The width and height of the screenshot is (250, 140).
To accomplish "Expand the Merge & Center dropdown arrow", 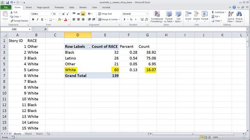I will coord(119,19).
